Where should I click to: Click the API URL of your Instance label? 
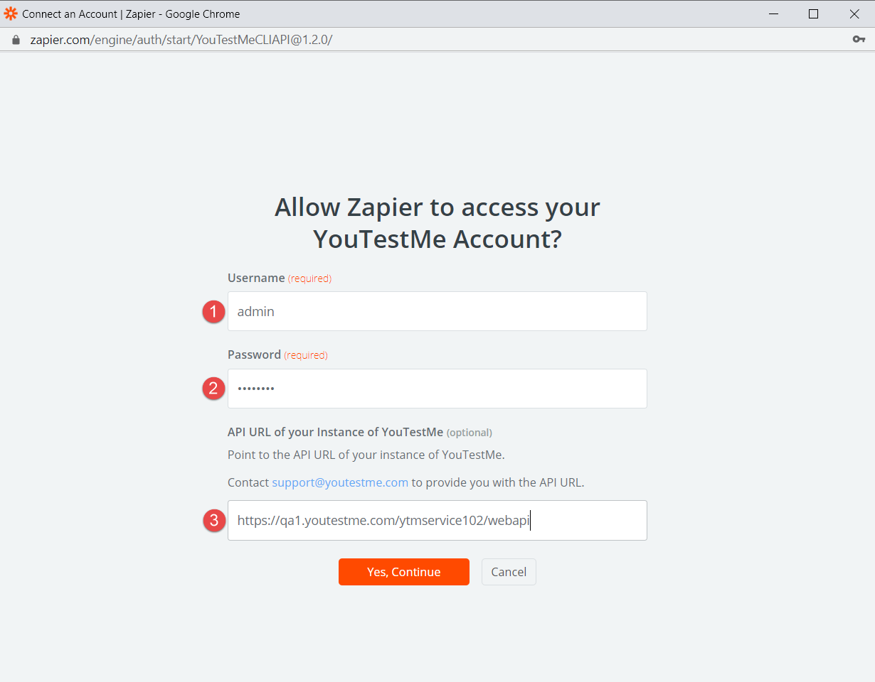tap(335, 432)
